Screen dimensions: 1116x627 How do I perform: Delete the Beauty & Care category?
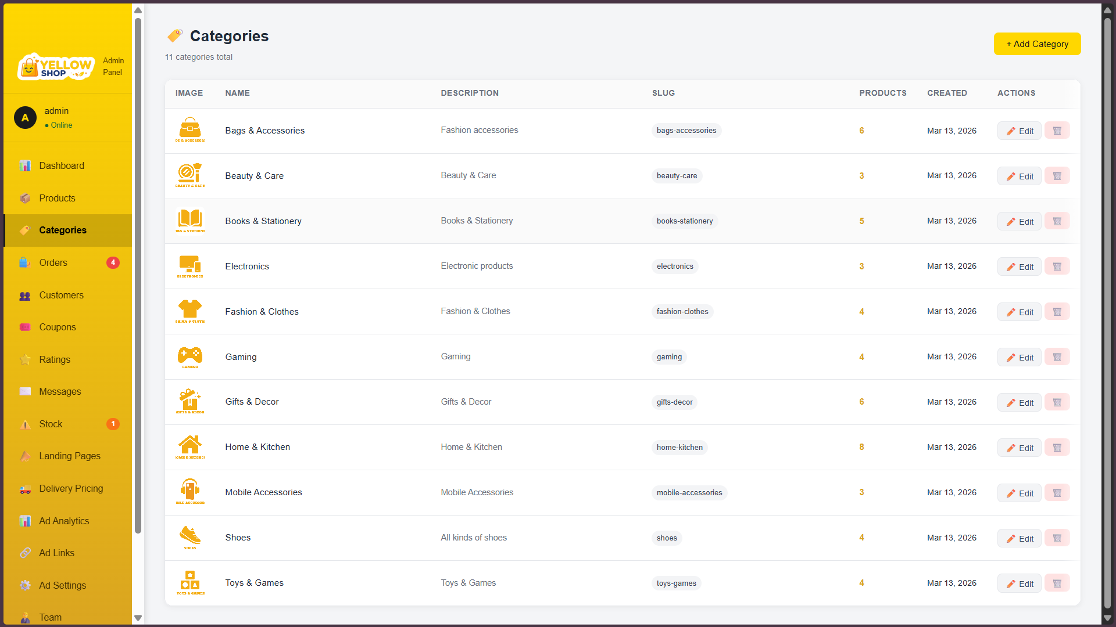1057,176
